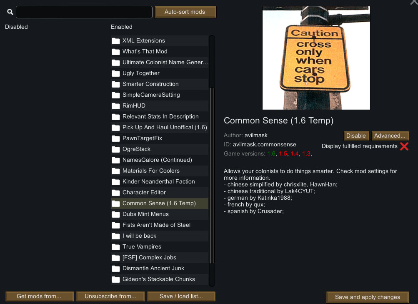Toggle Display fulfilled requirements red X
Screen dimensions: 418x304
(404, 146)
